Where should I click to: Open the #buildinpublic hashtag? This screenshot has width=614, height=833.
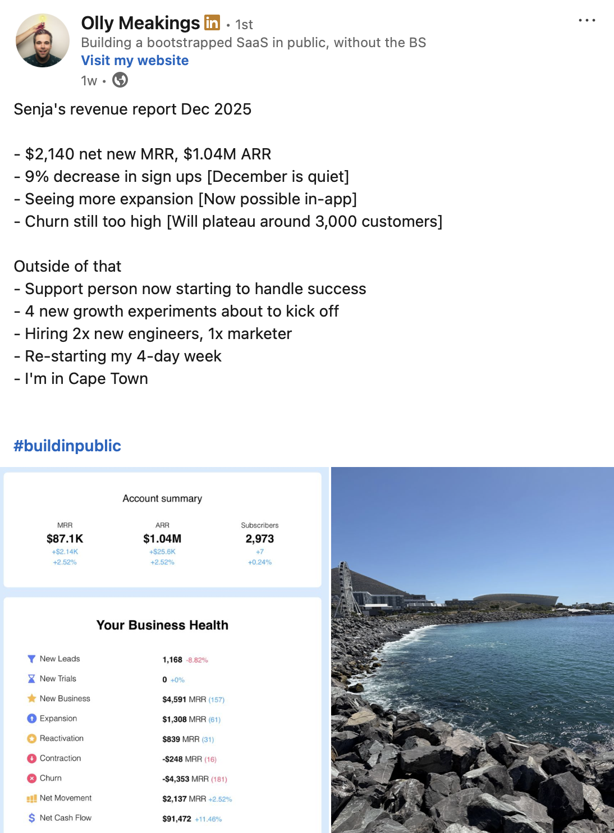[67, 446]
